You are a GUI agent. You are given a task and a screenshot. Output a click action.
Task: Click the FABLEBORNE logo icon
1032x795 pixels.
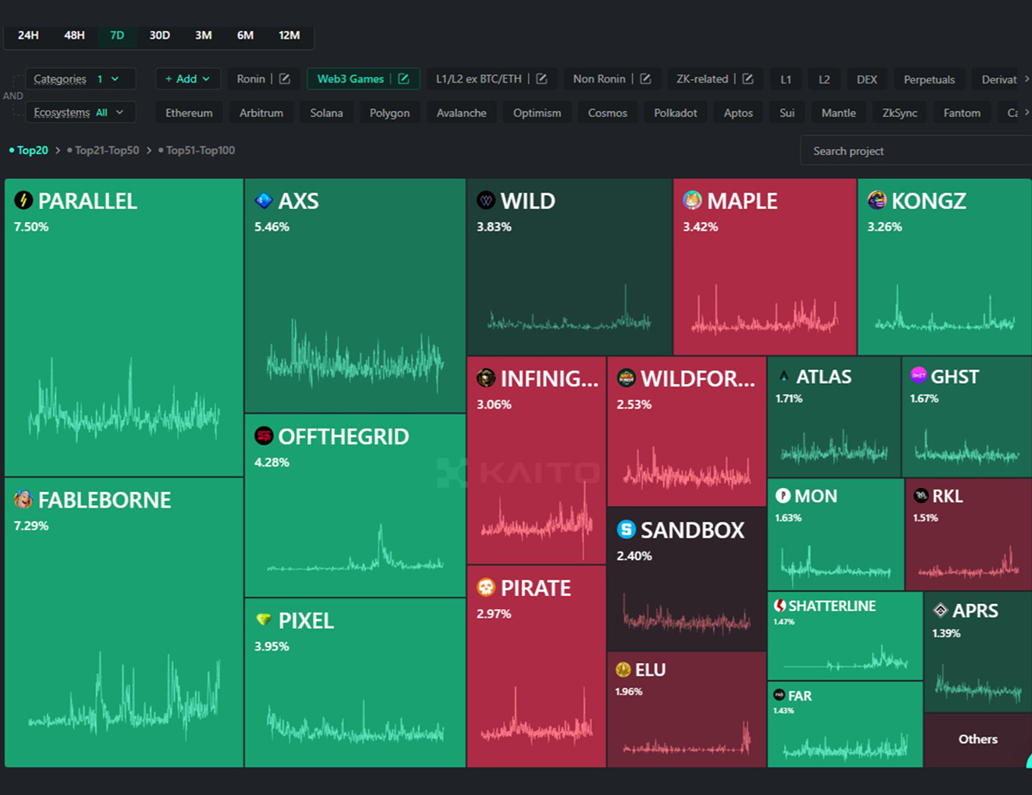click(23, 500)
